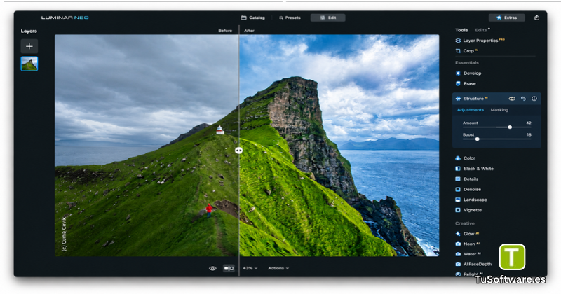
Task: Open the Actions dropdown
Action: [x=278, y=268]
